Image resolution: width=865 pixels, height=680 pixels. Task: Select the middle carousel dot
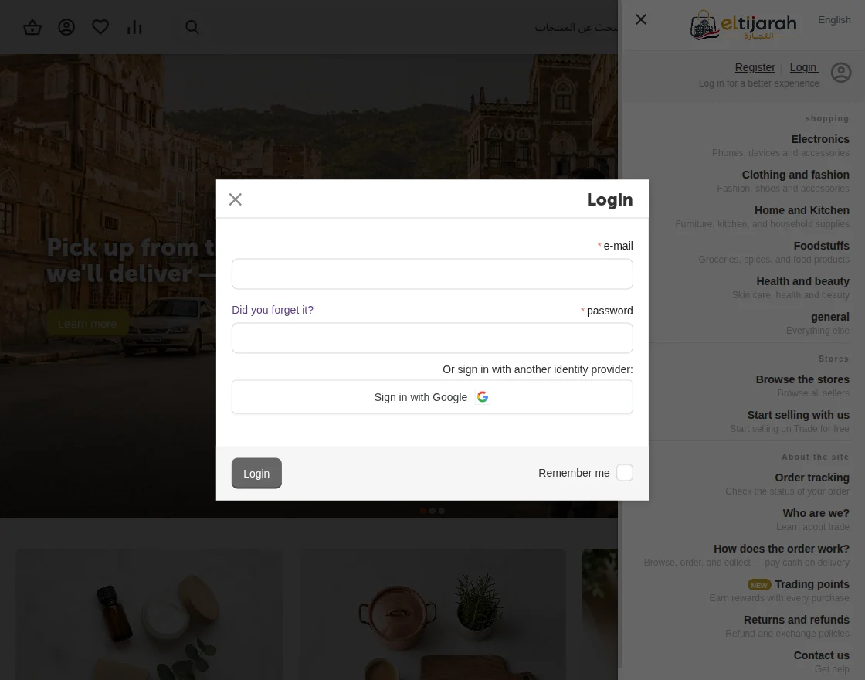pyautogui.click(x=432, y=511)
